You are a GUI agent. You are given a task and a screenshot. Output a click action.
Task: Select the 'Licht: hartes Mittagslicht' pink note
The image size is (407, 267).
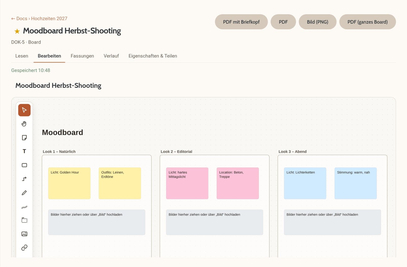pyautogui.click(x=187, y=183)
